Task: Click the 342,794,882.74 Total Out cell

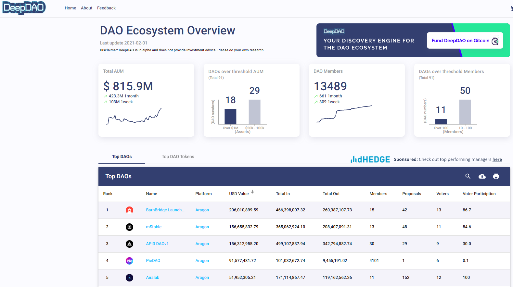Action: click(337, 244)
